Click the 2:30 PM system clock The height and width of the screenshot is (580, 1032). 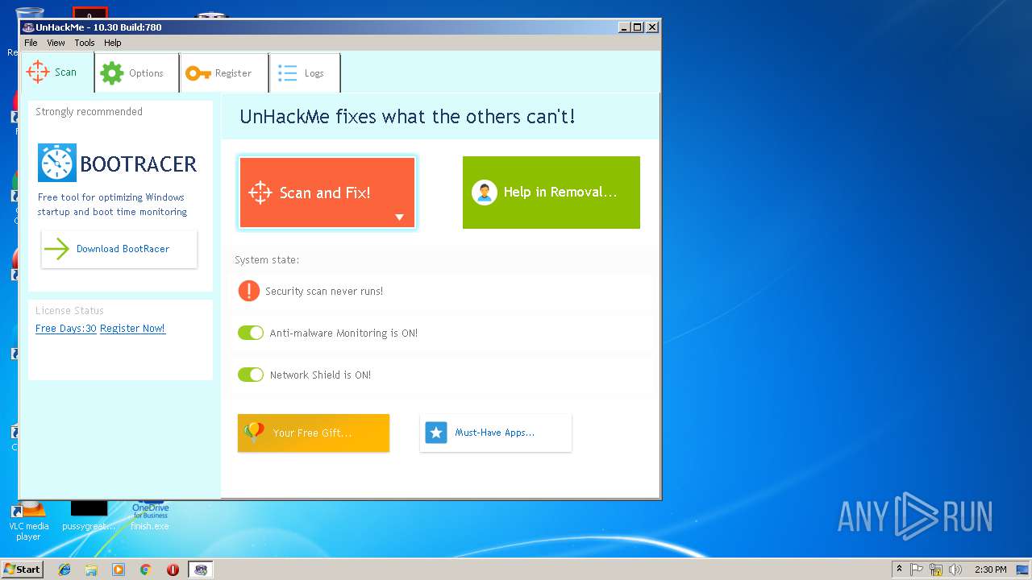tap(990, 570)
